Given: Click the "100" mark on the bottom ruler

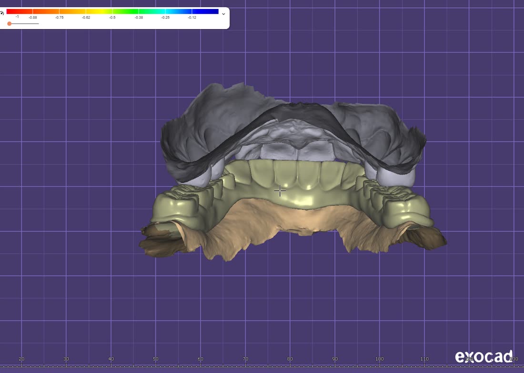Looking at the screenshot, I should 379,359.
